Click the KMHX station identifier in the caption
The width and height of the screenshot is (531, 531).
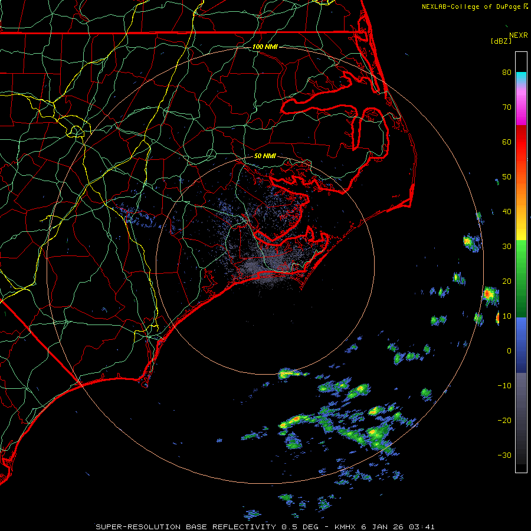click(345, 527)
